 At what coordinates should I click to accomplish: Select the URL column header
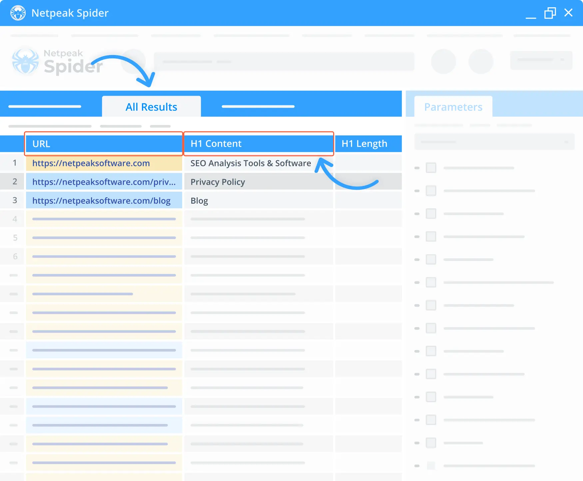point(104,144)
